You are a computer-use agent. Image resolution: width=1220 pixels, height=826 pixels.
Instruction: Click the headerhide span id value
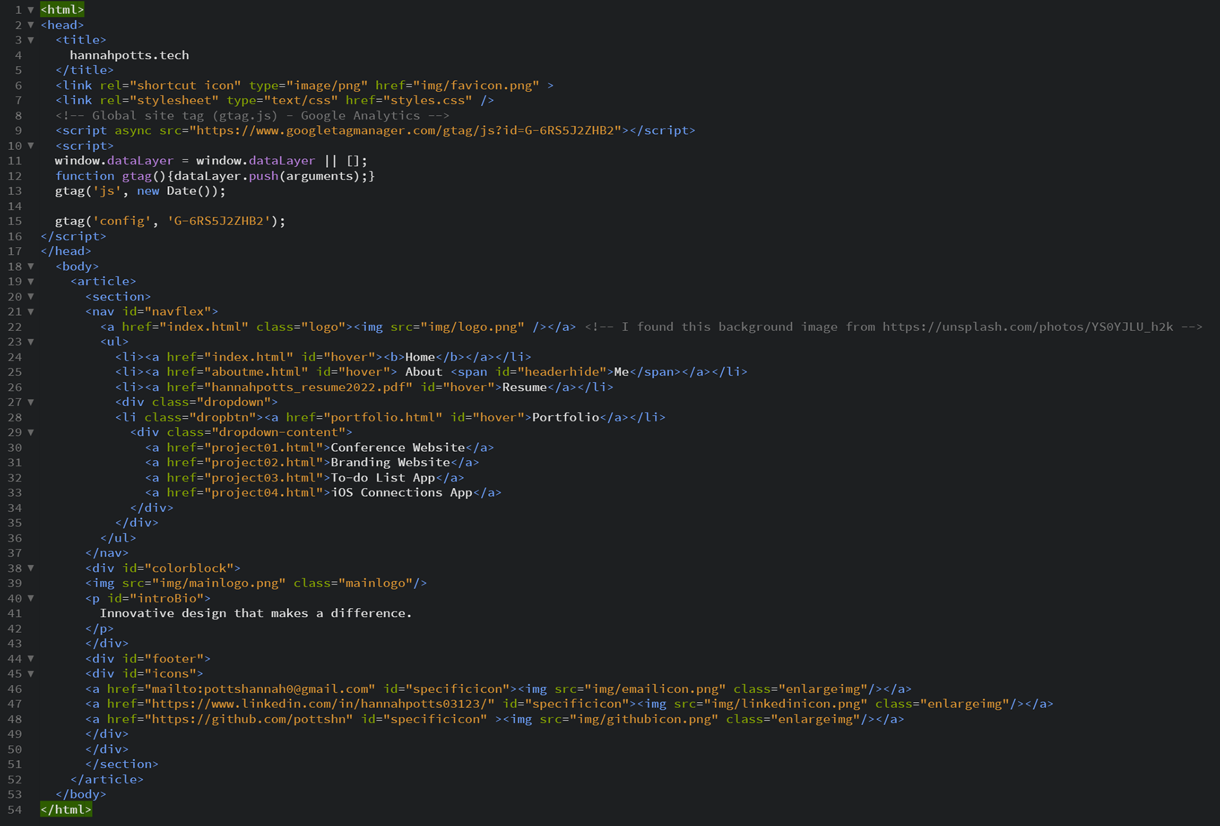click(x=562, y=372)
